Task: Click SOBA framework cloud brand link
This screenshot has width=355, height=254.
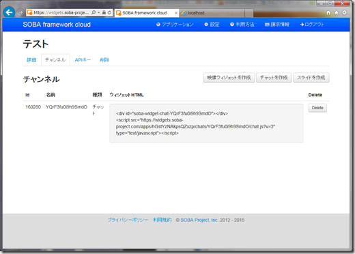Action: point(57,25)
